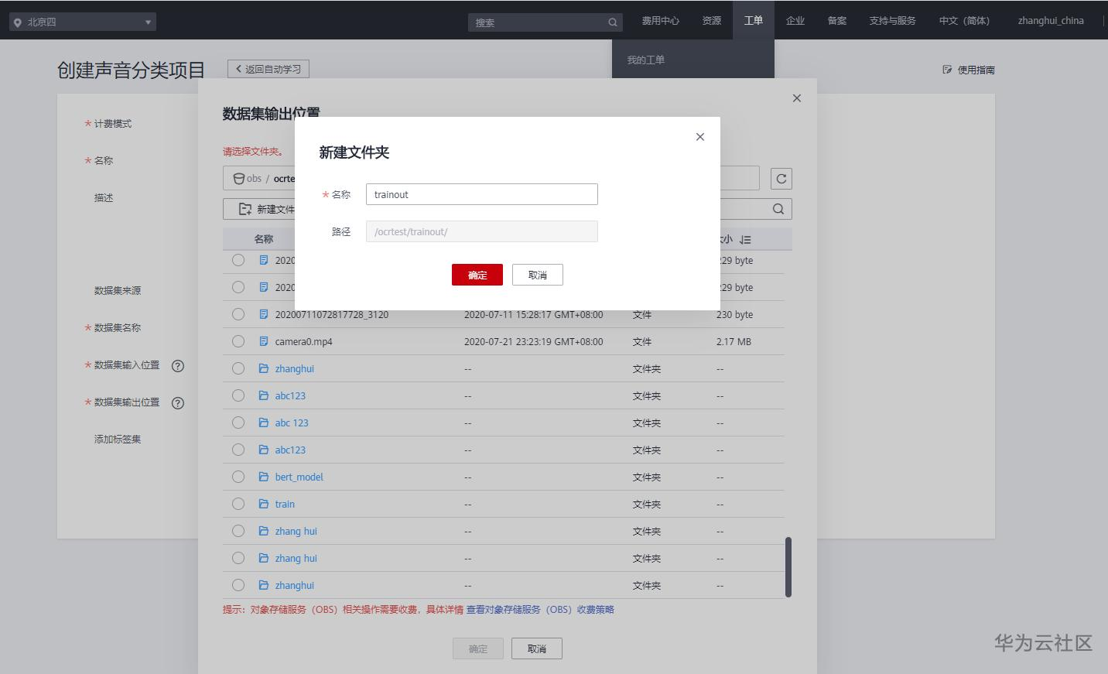Open the 企业 menu
The image size is (1108, 674).
(x=795, y=21)
